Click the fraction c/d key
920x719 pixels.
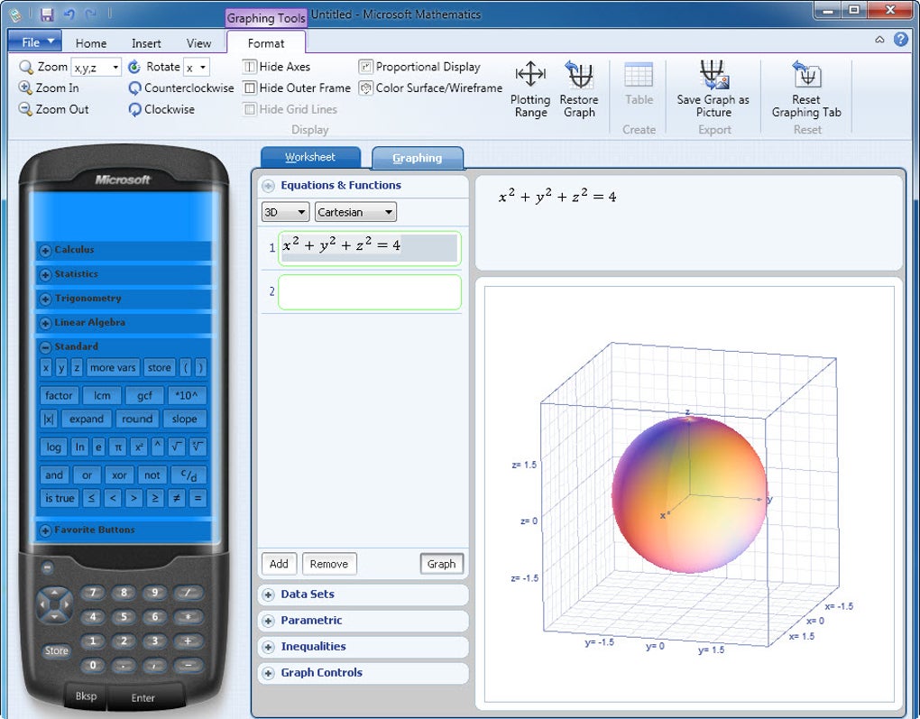(x=189, y=475)
